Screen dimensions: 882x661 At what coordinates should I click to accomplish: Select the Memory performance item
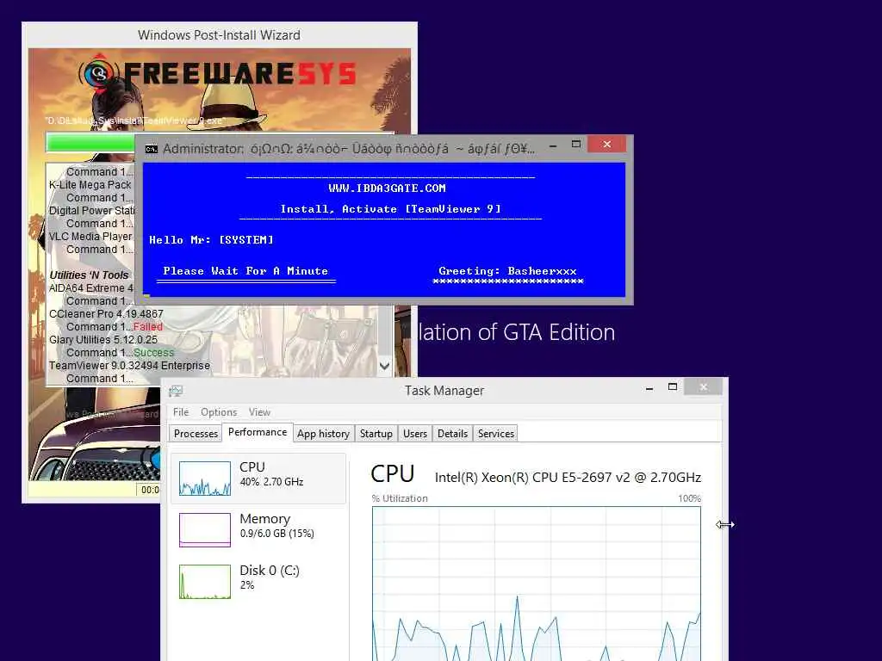coord(258,529)
